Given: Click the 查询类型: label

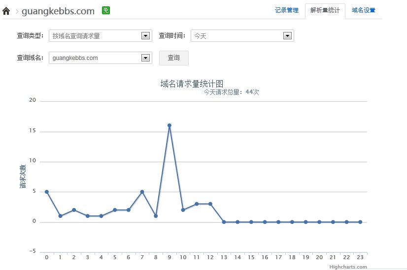Looking at the screenshot, I should (30, 35).
